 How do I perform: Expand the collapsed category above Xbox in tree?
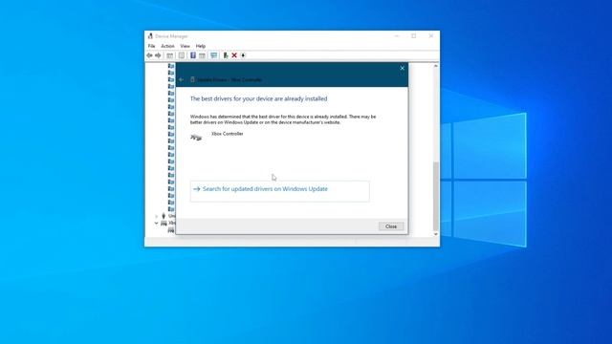tap(157, 216)
